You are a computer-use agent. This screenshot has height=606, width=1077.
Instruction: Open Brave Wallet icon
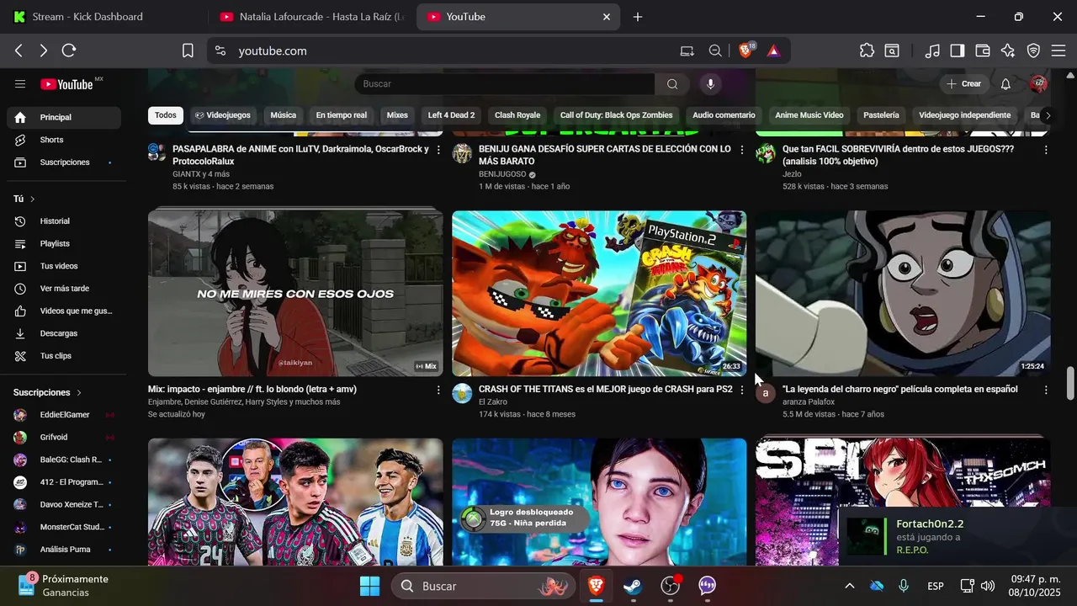click(x=983, y=50)
